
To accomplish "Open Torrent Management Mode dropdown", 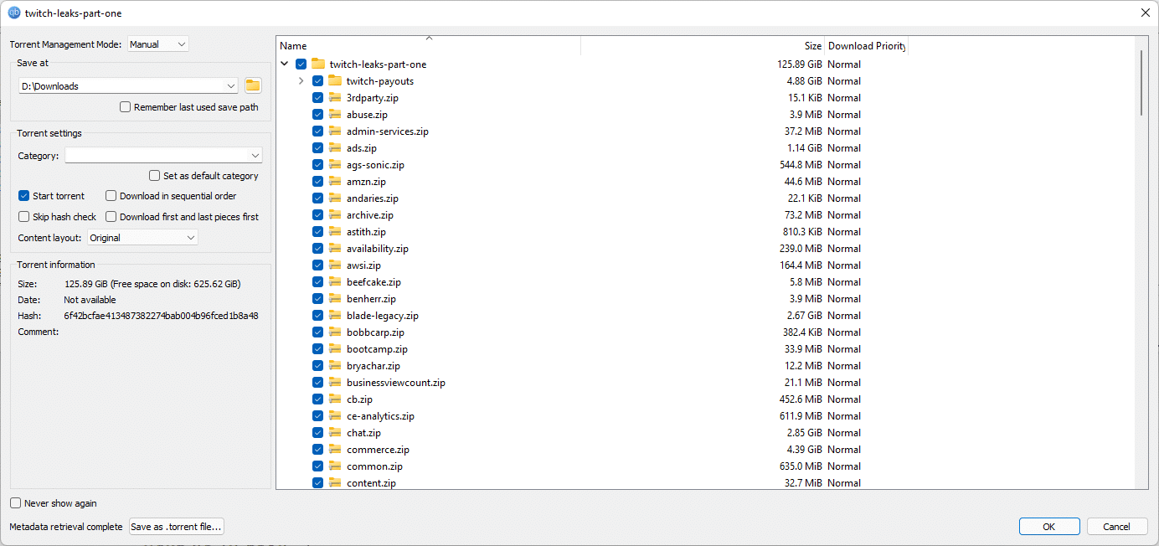I will pos(158,44).
